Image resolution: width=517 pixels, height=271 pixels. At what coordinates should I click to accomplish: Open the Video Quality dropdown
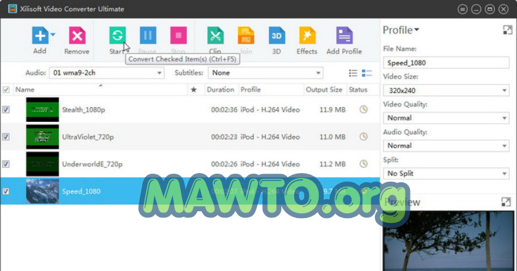pyautogui.click(x=446, y=118)
